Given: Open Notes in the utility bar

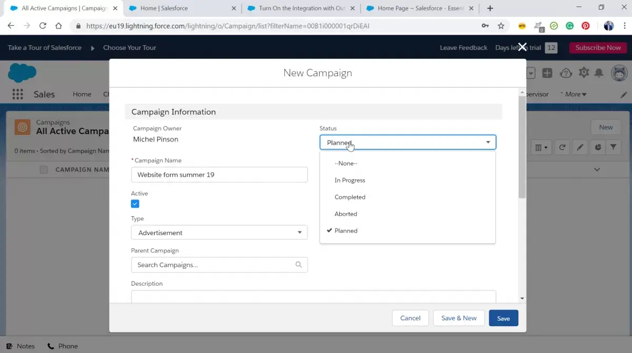Looking at the screenshot, I should tap(21, 346).
